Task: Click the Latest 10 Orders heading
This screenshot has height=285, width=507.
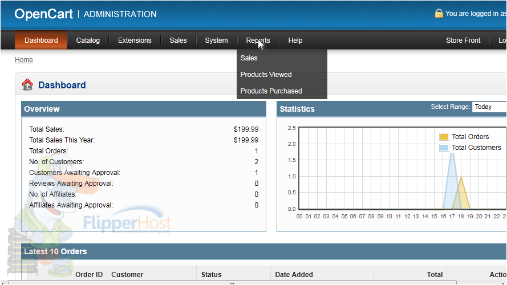Action: [x=55, y=251]
